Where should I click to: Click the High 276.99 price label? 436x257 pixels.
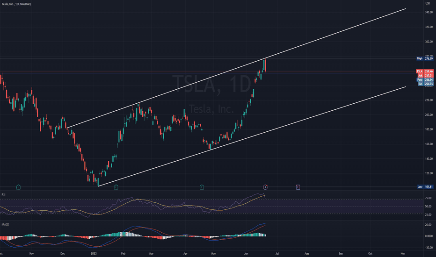tap(425, 58)
